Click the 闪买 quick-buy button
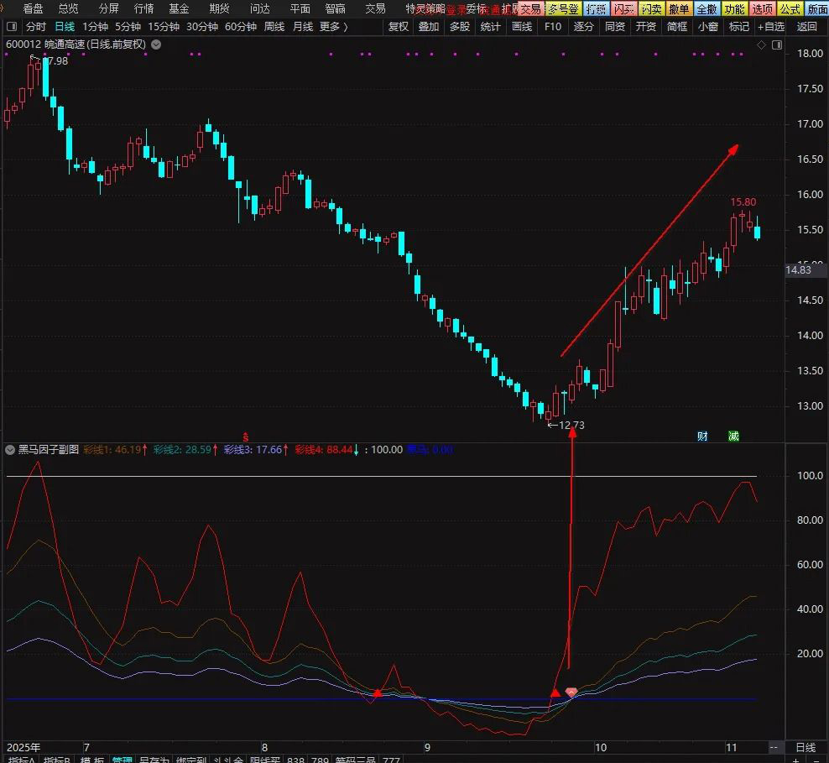The height and width of the screenshot is (763, 829). (623, 8)
